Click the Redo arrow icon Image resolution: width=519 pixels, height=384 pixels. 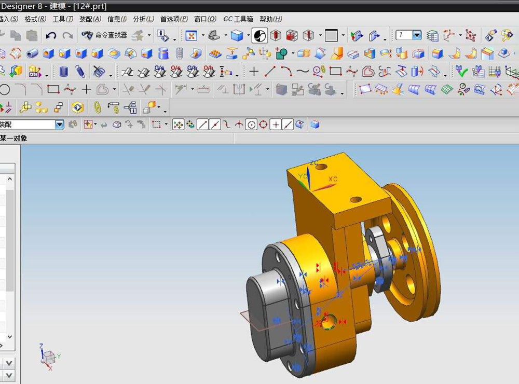(68, 35)
